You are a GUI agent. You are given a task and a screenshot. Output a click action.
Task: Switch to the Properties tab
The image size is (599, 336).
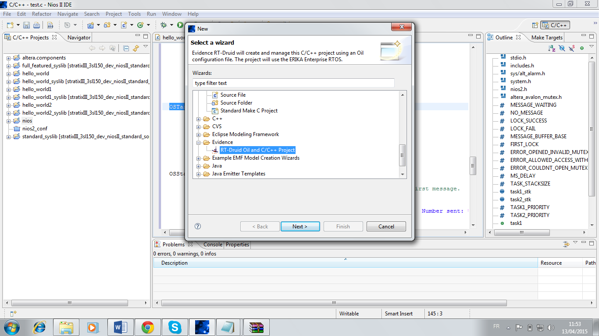click(237, 245)
